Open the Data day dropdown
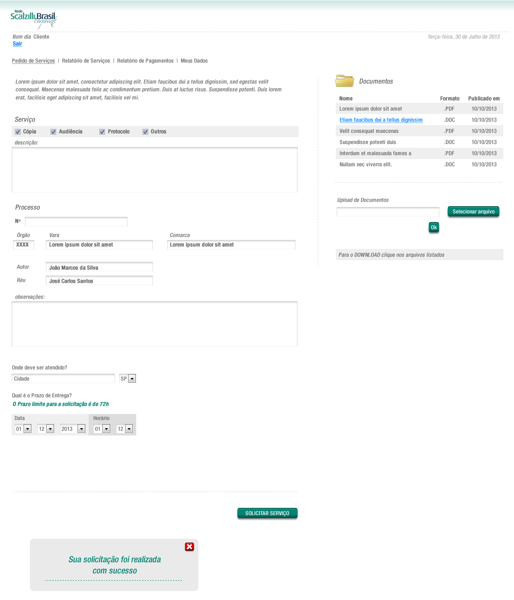Image resolution: width=514 pixels, height=600 pixels. 27,429
